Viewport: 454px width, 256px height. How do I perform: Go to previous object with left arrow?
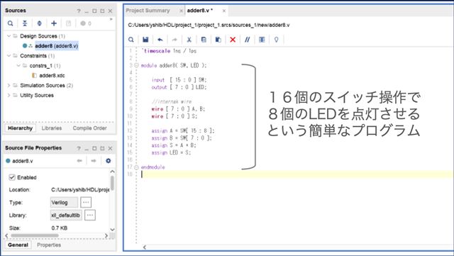(x=79, y=161)
